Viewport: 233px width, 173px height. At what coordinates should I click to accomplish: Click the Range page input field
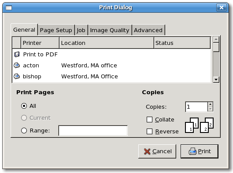[93, 131]
